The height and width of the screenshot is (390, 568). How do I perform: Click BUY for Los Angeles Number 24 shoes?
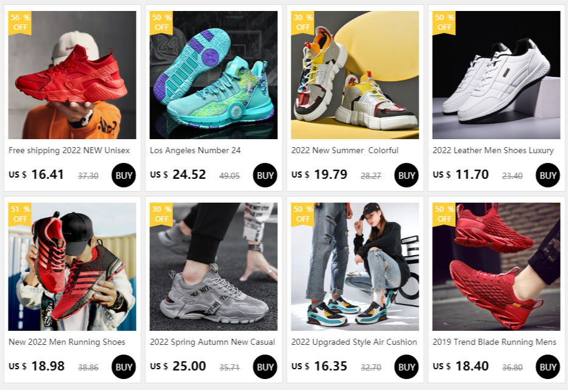pos(264,175)
